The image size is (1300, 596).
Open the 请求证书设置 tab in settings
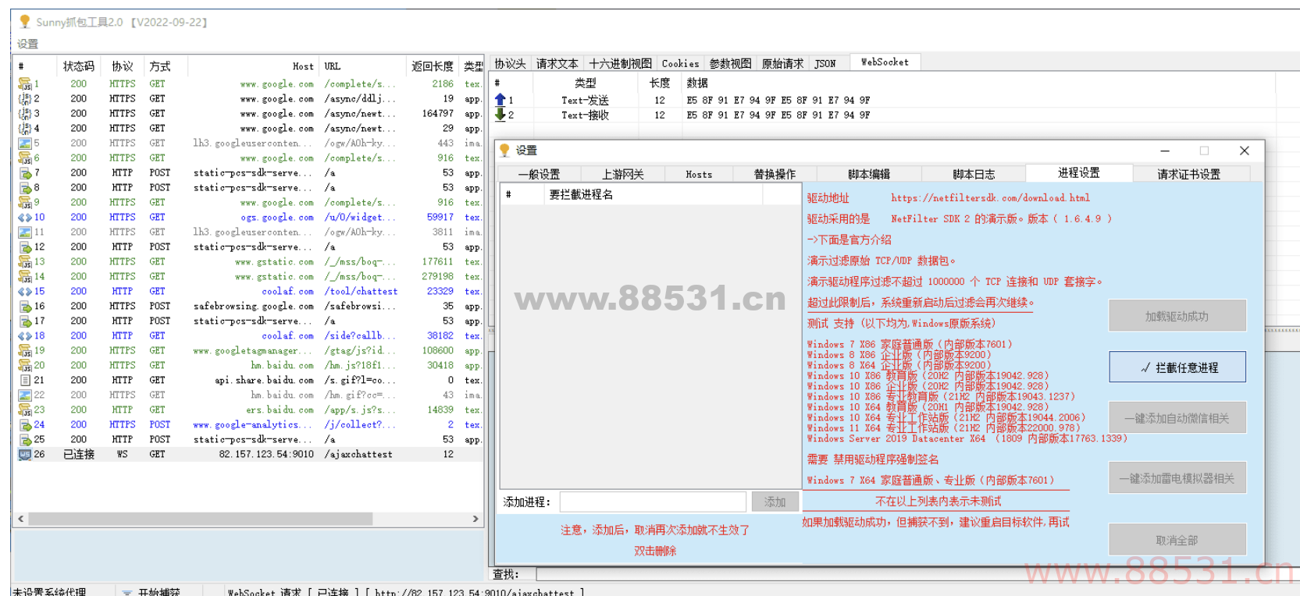[1188, 174]
